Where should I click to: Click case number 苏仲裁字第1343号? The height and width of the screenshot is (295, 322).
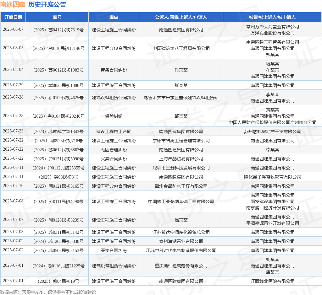pos(66,131)
